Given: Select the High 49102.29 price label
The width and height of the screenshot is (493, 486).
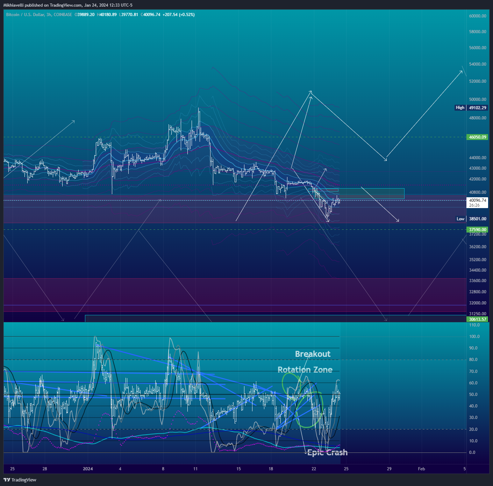Looking at the screenshot, I should pos(471,108).
